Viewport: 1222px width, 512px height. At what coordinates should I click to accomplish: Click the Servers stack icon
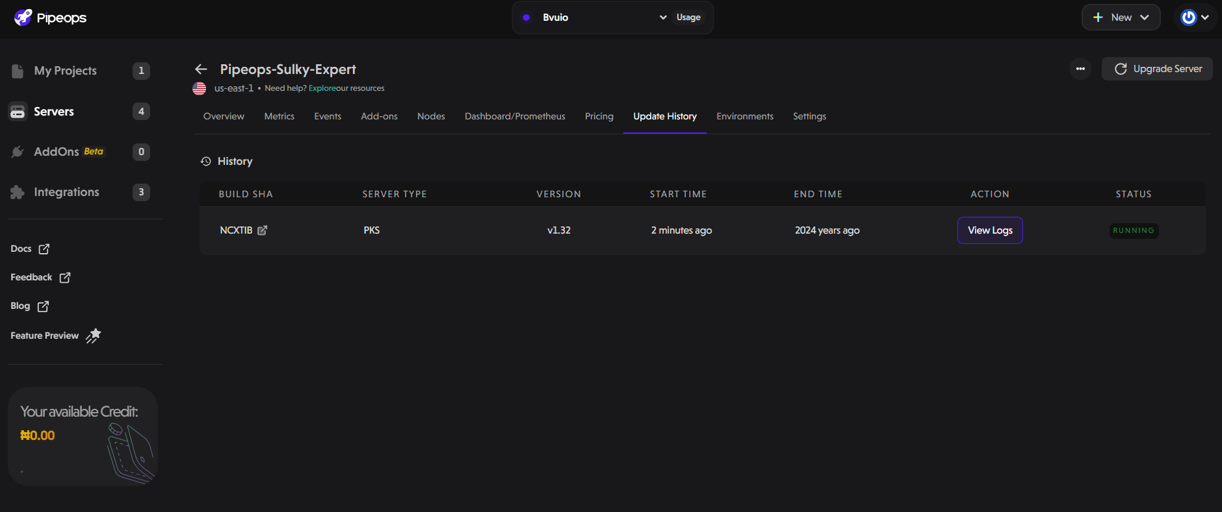pyautogui.click(x=18, y=112)
